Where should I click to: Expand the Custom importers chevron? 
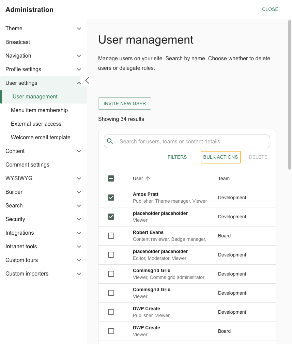79,274
